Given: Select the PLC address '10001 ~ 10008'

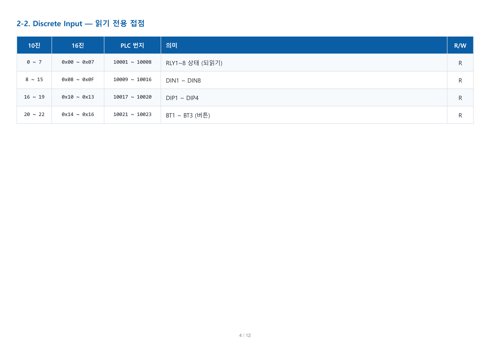Looking at the screenshot, I should click(132, 62).
